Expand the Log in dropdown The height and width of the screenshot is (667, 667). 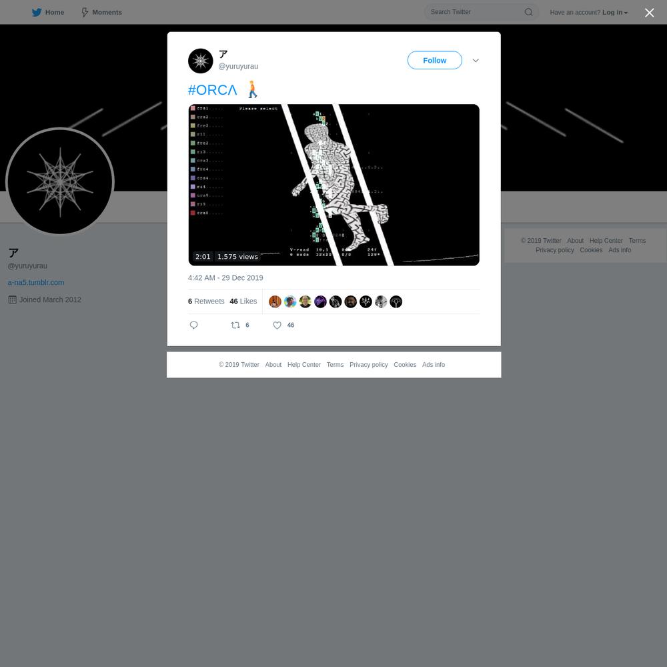coord(615,12)
